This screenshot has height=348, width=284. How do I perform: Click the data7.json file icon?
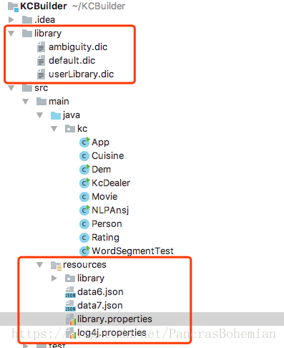click(70, 306)
